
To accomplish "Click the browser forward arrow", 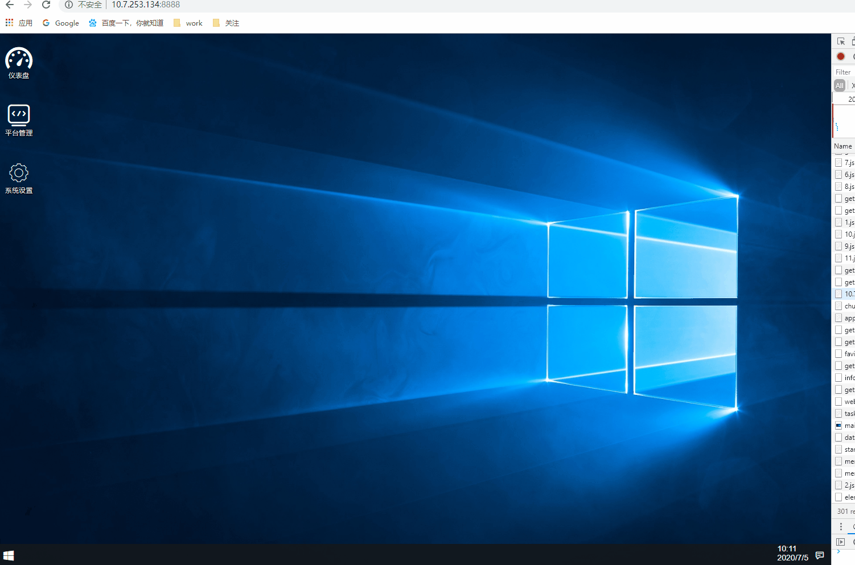I will [x=28, y=5].
